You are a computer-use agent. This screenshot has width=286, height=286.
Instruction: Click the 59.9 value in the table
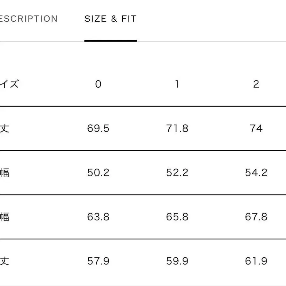[x=177, y=261]
